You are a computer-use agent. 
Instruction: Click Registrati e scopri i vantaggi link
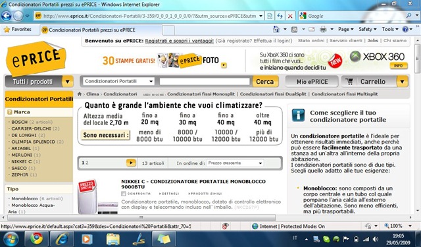point(180,41)
